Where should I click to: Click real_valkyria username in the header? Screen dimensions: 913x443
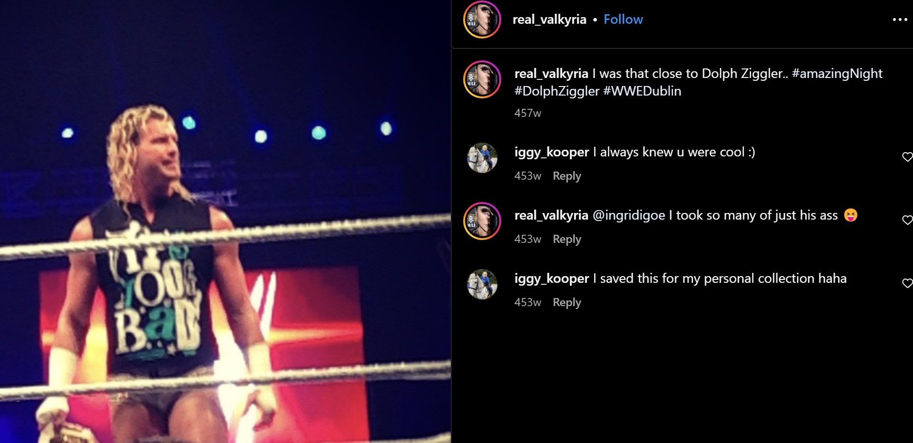549,19
